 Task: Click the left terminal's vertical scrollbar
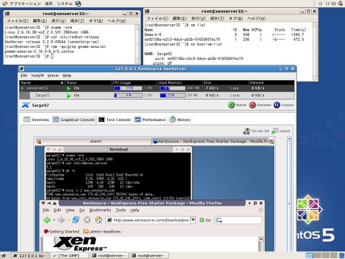click(x=137, y=44)
